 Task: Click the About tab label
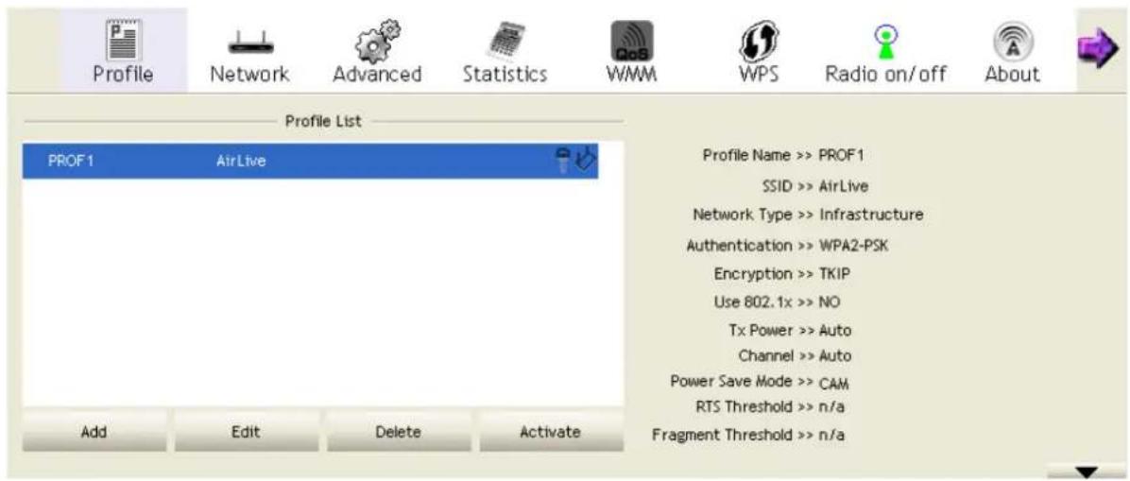pyautogui.click(x=1013, y=75)
